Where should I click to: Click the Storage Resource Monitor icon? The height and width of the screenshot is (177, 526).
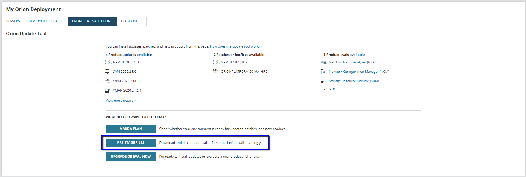[x=323, y=81]
